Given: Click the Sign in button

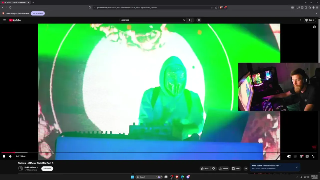Looking at the screenshot, I should [x=309, y=20].
